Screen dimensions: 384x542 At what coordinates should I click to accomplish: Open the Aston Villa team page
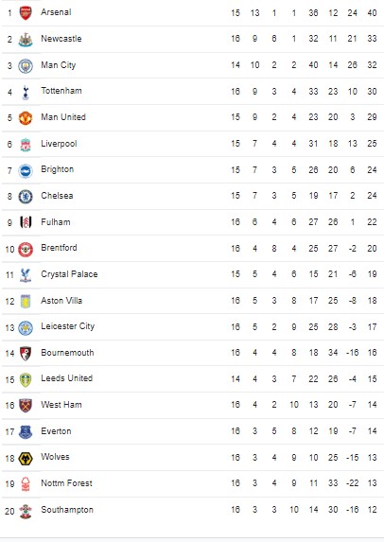click(x=61, y=301)
